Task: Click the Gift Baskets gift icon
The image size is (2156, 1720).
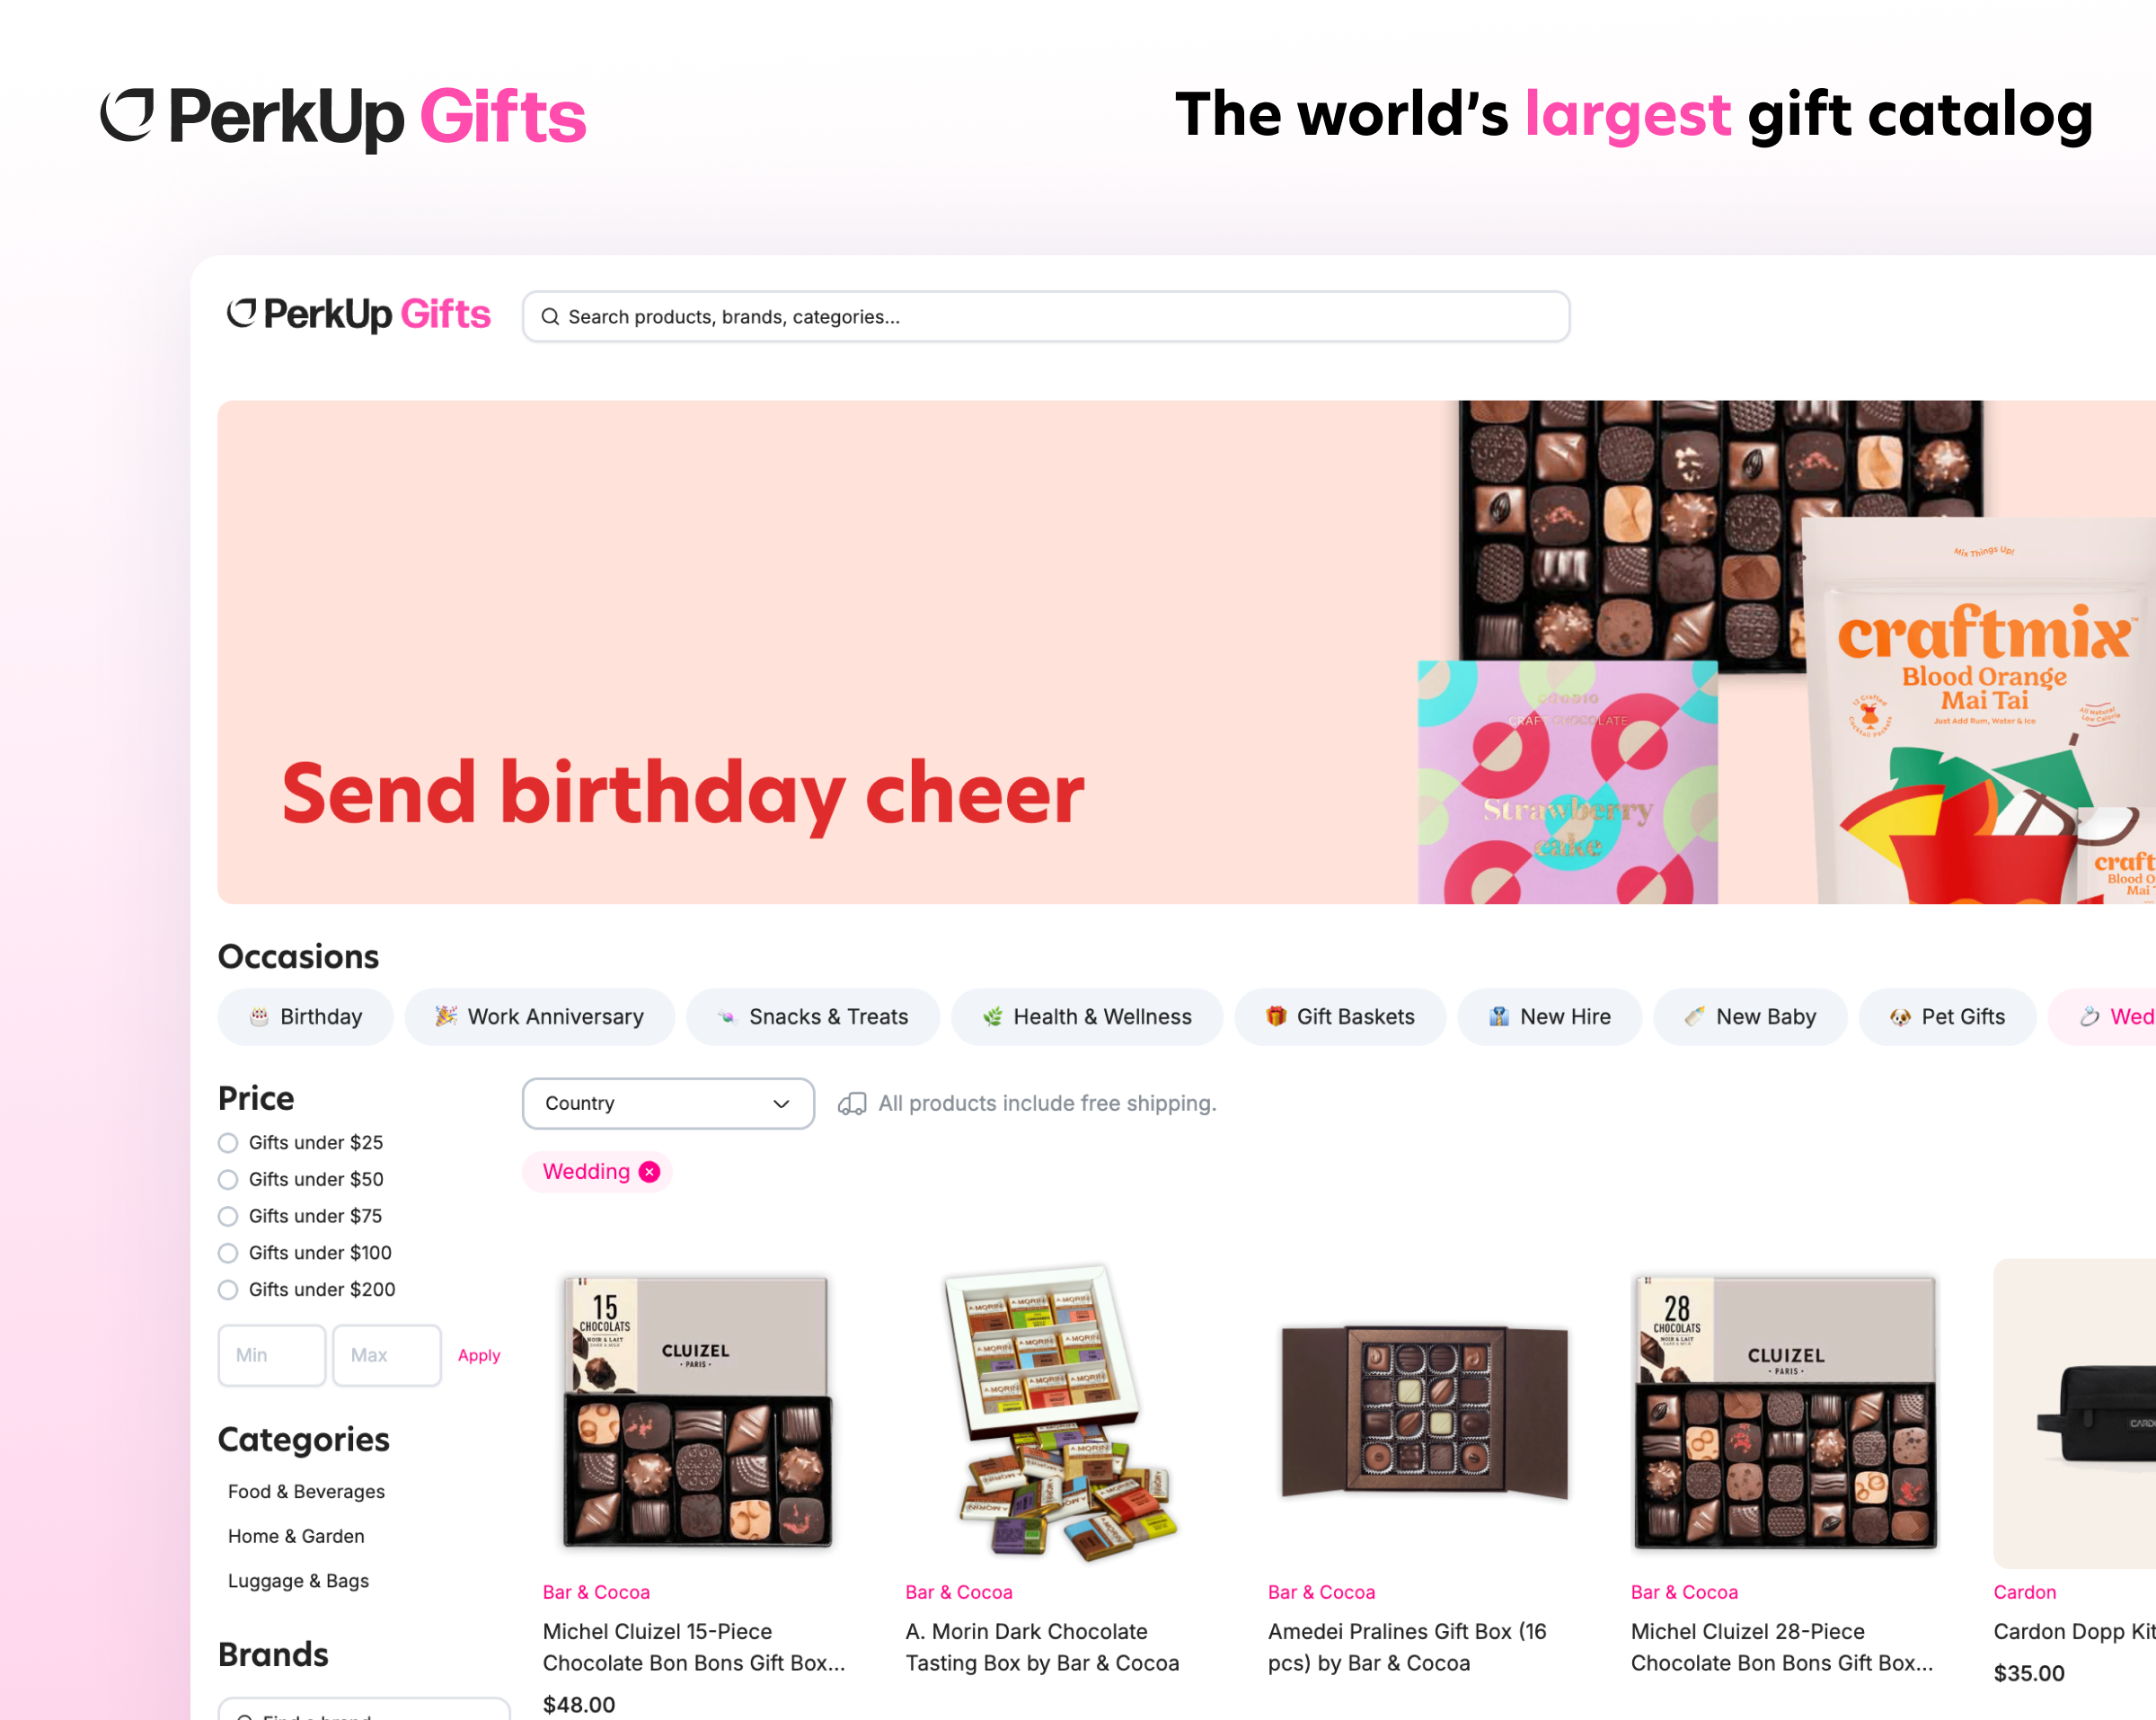Action: click(1276, 1016)
